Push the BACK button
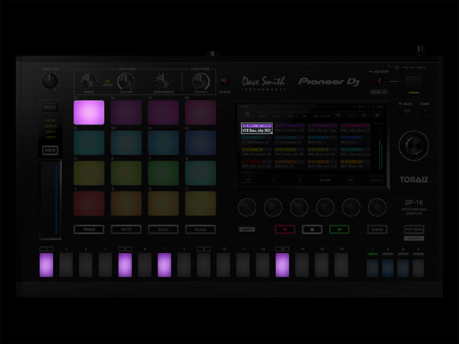Screen dimensions: 459x344 (x=407, y=112)
